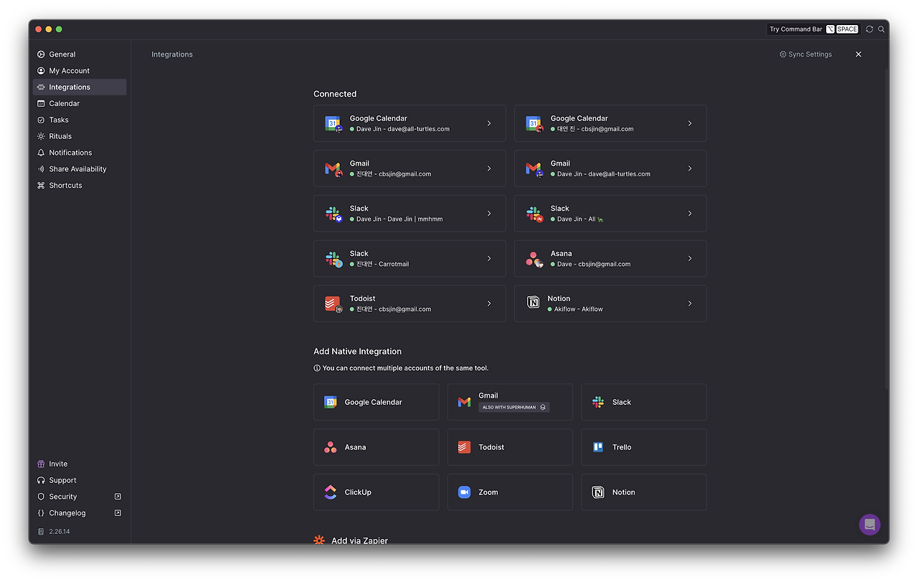The height and width of the screenshot is (582, 918).
Task: Close the Integrations settings panel
Action: 858,54
